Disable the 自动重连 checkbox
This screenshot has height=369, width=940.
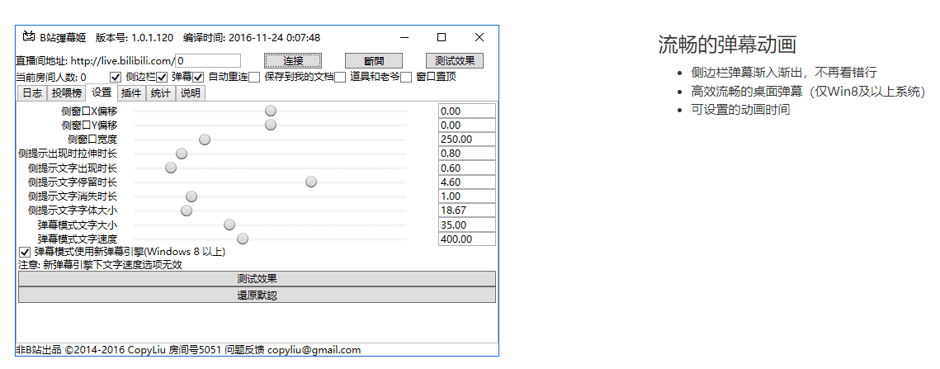tap(198, 77)
